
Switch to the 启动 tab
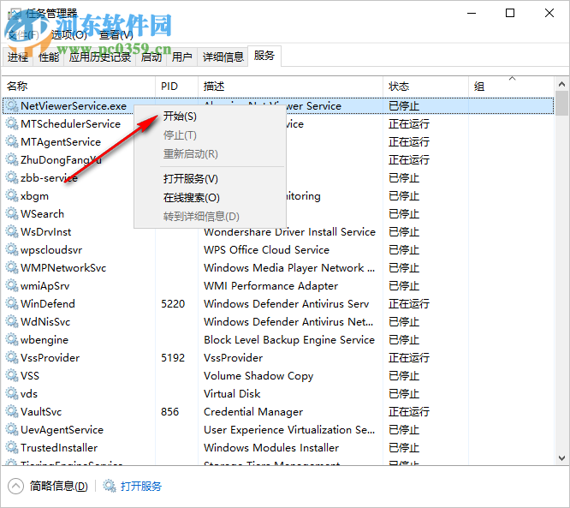tap(151, 57)
